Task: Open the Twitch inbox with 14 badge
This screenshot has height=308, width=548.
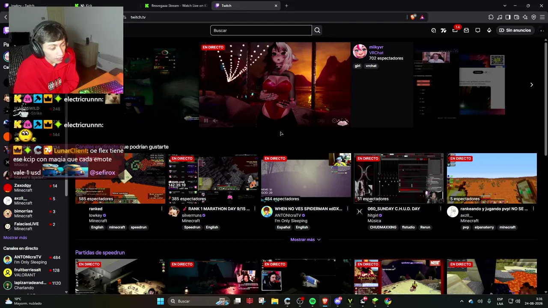Action: coord(455,30)
